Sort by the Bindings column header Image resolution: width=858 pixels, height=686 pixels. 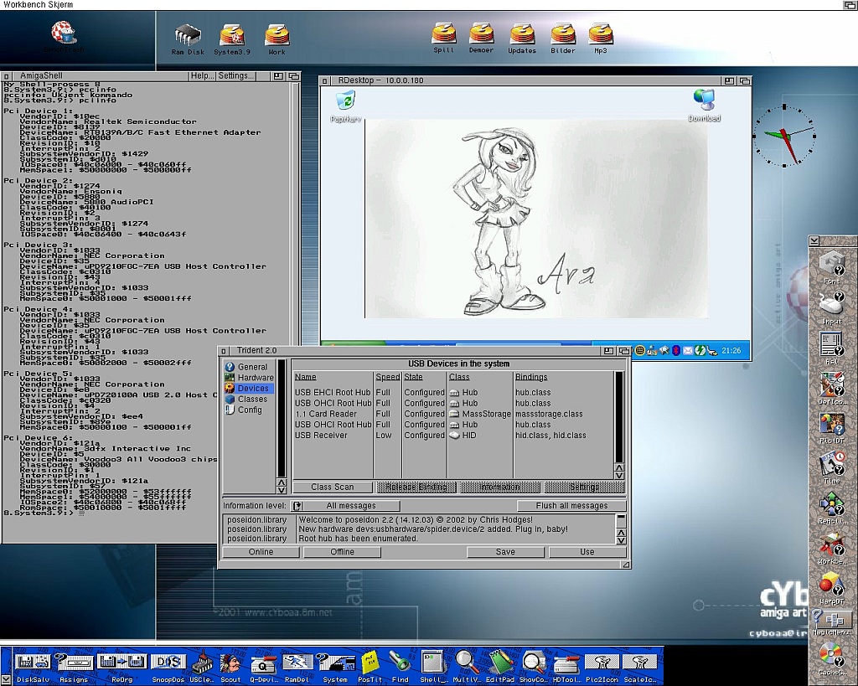[530, 377]
